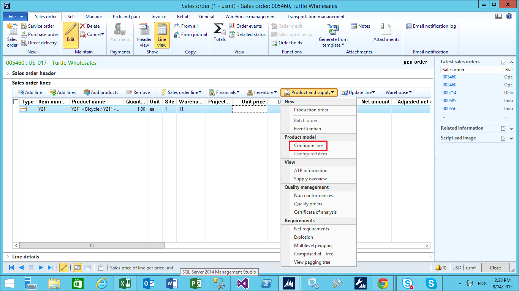The image size is (519, 291).
Task: Switch to Transportation management tab
Action: coord(316,17)
